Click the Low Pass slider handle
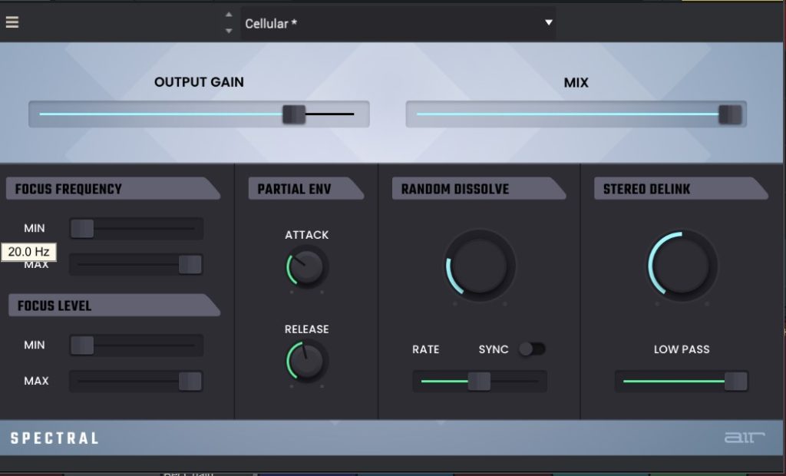 click(x=735, y=381)
